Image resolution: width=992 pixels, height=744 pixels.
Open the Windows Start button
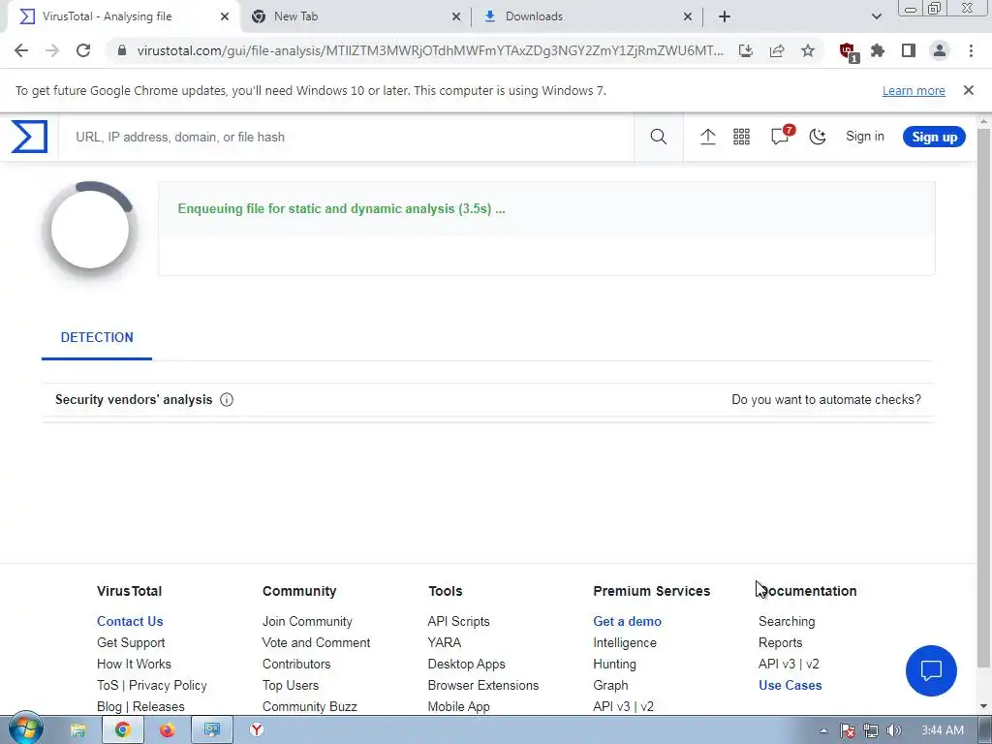25,729
